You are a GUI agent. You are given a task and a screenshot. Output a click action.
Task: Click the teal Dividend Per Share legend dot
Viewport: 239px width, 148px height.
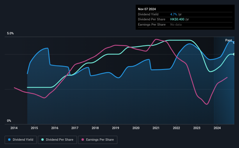pyautogui.click(x=43, y=140)
